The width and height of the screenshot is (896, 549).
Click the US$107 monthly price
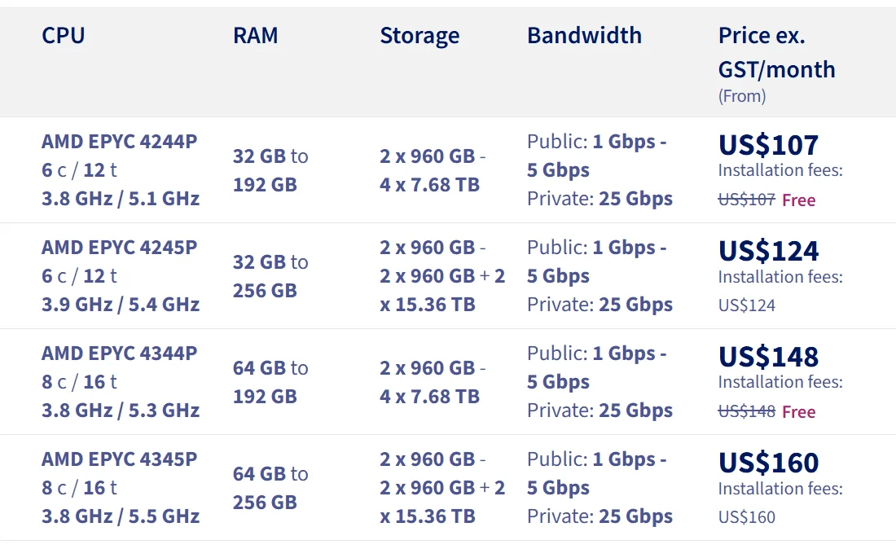tap(768, 145)
